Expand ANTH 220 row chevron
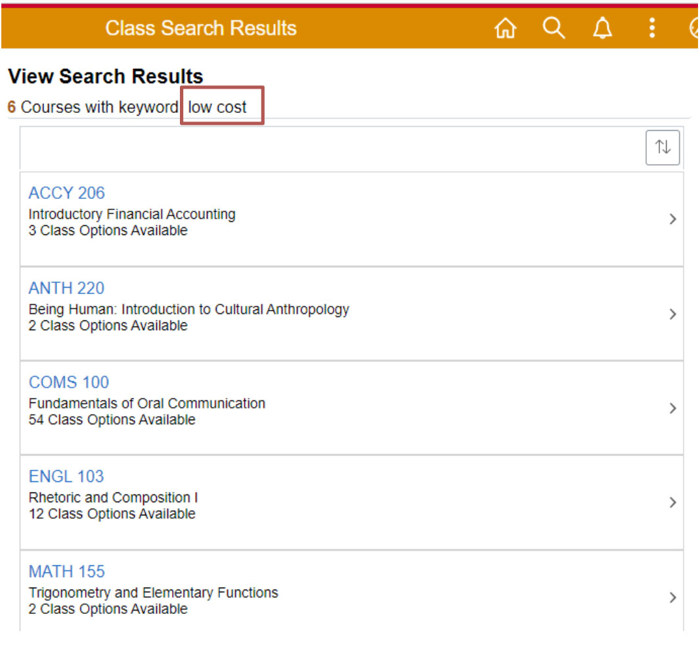700x650 pixels. (672, 314)
